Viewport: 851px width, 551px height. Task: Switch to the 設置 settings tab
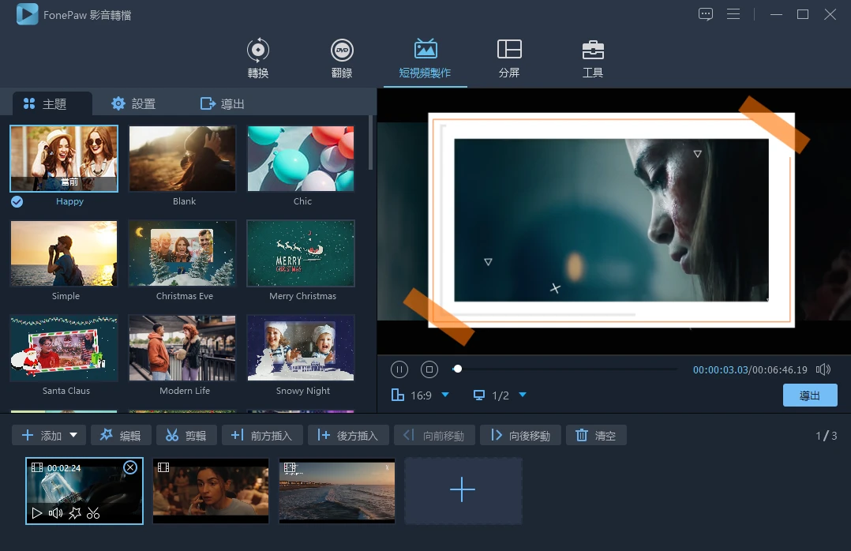(133, 103)
